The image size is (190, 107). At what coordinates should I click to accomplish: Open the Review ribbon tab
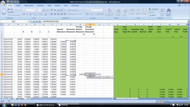[57, 5]
